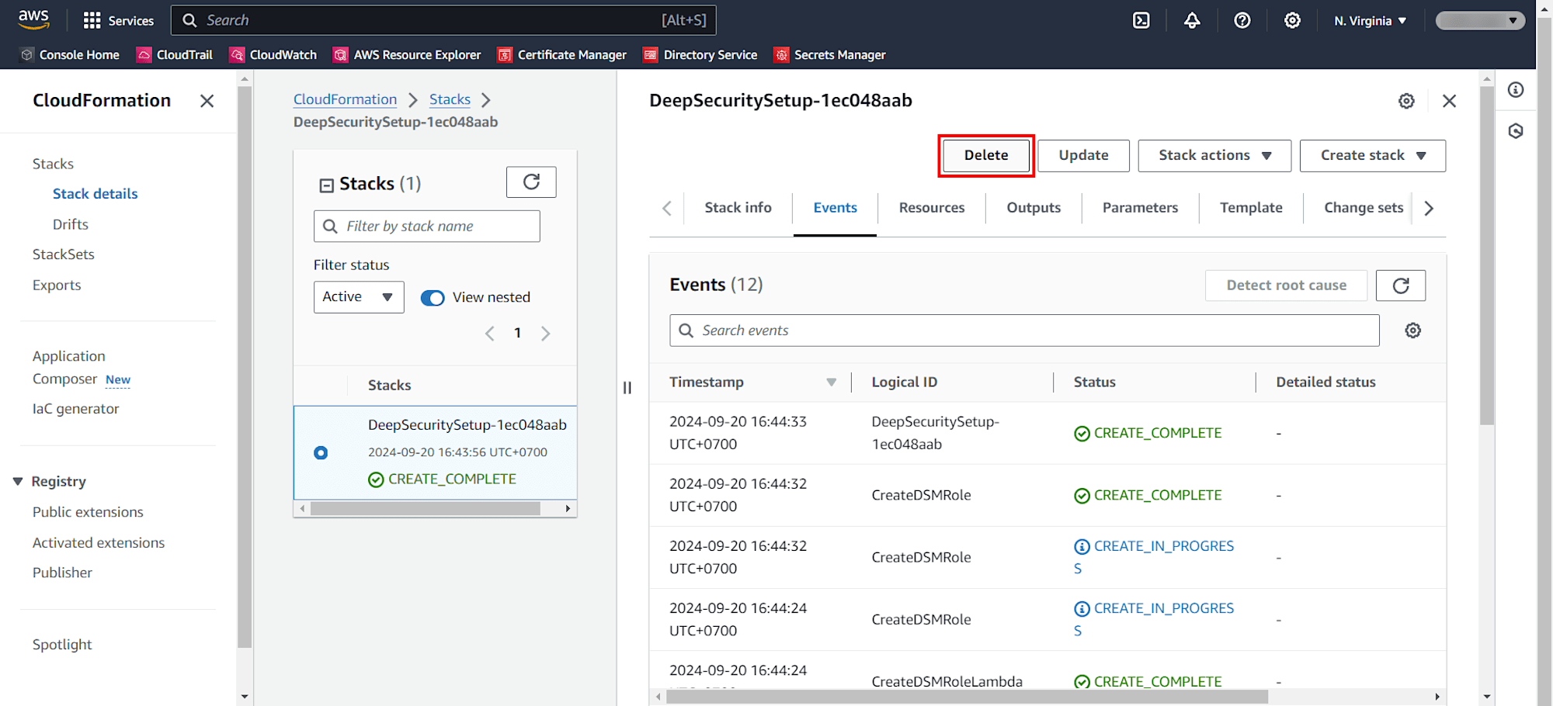This screenshot has height=706, width=1553.
Task: Click the events table horizontal scrollbar
Action: [967, 697]
